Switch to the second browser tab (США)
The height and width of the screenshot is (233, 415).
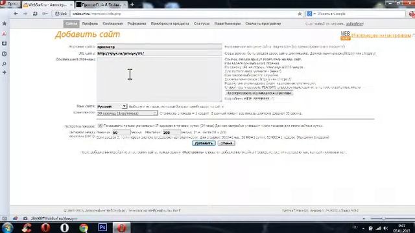(101, 5)
